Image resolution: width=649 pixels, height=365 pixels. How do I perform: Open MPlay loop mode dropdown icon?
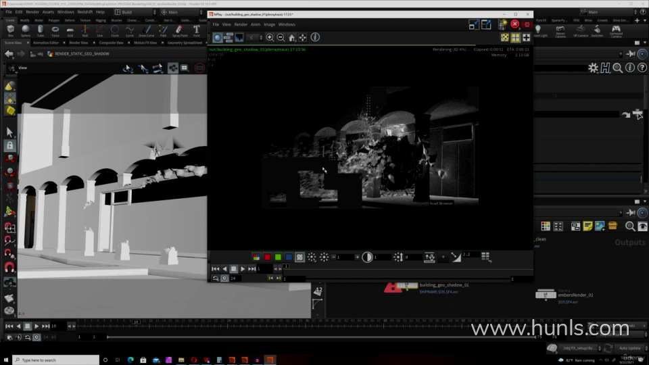click(x=215, y=278)
